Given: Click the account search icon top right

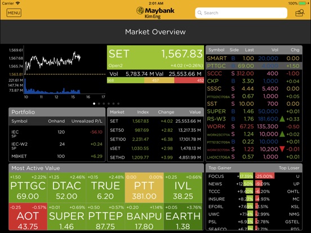Looking at the screenshot, I should (x=300, y=13).
